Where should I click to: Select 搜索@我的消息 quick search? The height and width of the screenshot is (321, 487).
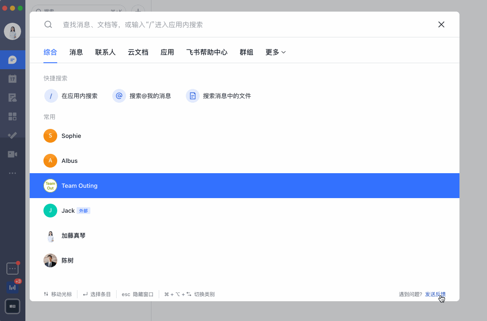tap(150, 96)
